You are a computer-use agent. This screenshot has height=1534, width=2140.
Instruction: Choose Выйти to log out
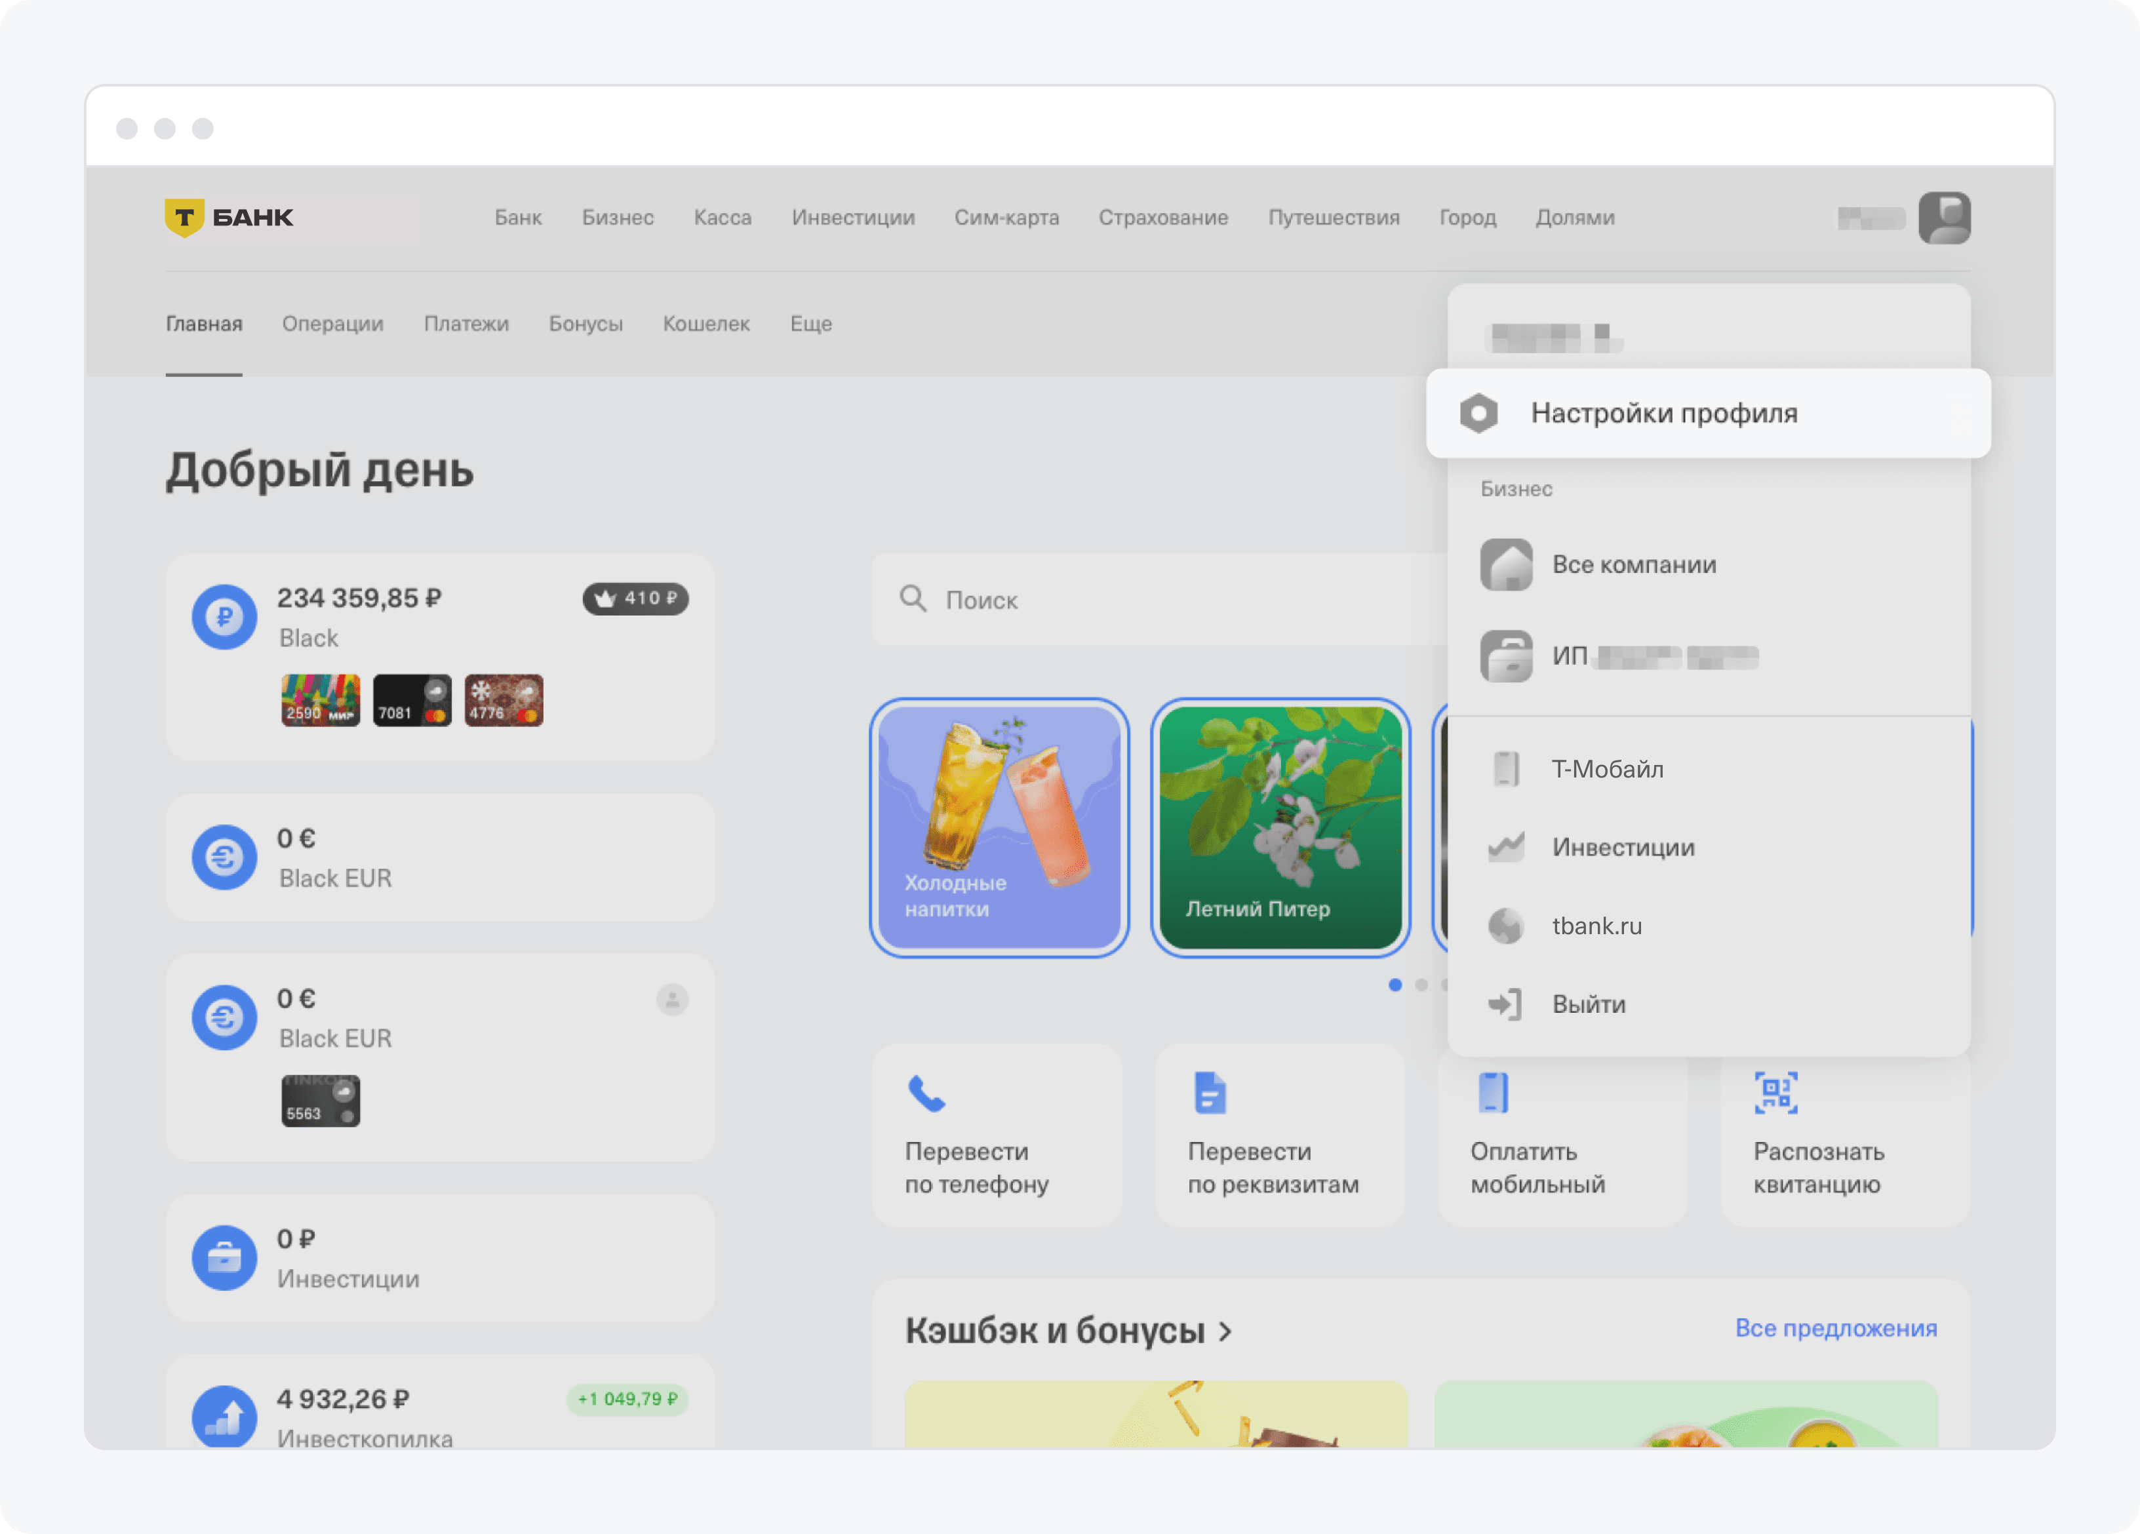point(1709,1004)
